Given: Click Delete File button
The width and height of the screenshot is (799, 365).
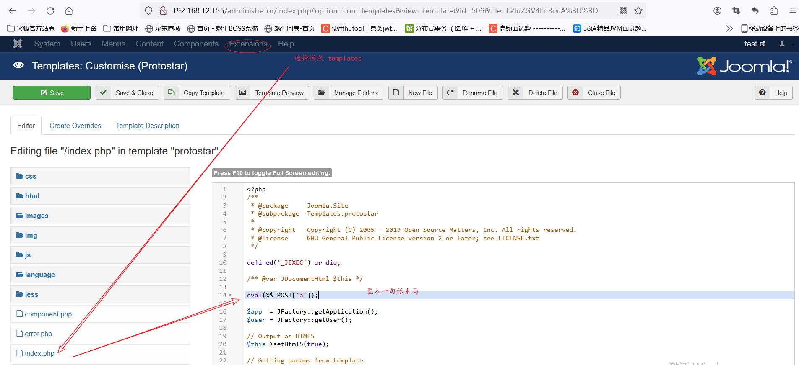Looking at the screenshot, I should coord(536,93).
